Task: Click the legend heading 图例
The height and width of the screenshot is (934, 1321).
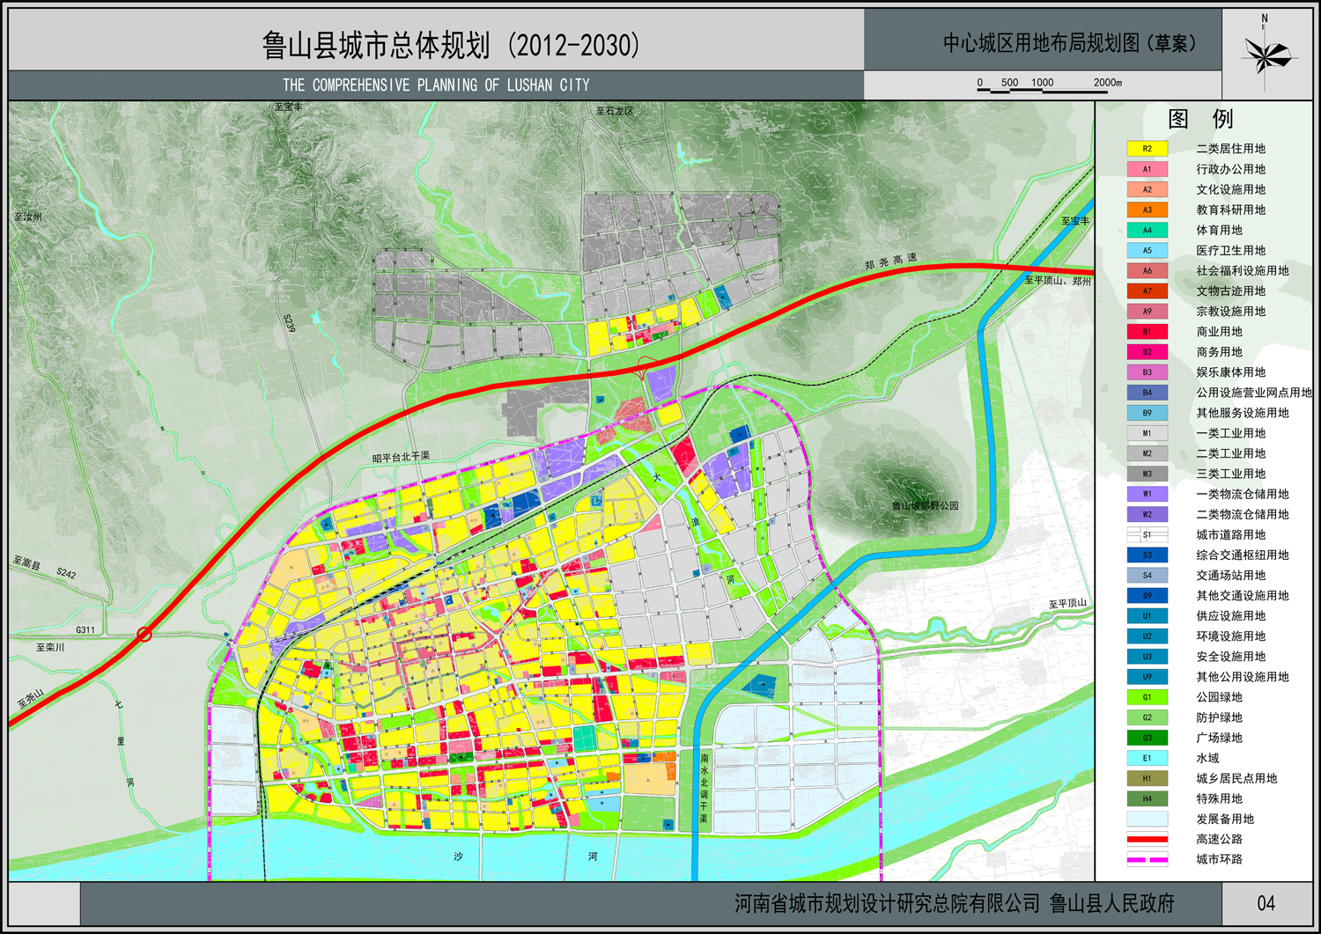Action: click(x=1200, y=119)
